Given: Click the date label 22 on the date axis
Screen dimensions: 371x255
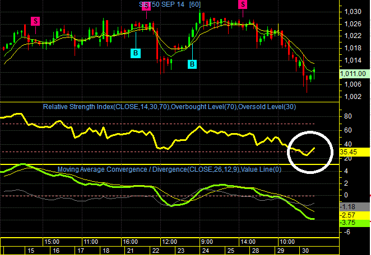Looking at the screenshot, I should [156, 251].
